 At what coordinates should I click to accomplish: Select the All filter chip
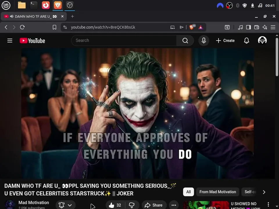tap(188, 192)
